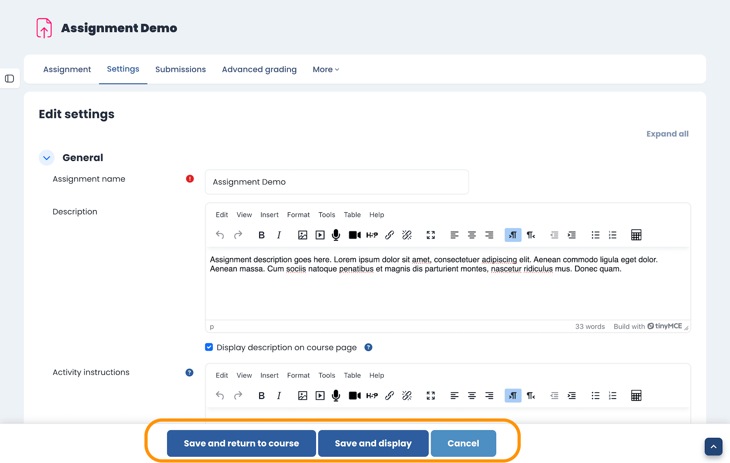Toggle left-to-right text direction in Description editor
Viewport: 730px width, 463px height.
(513, 235)
